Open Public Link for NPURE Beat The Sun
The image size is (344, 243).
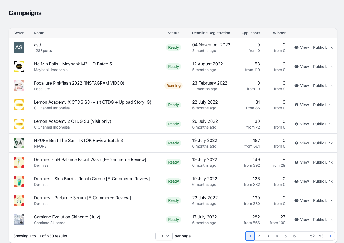coord(323,143)
